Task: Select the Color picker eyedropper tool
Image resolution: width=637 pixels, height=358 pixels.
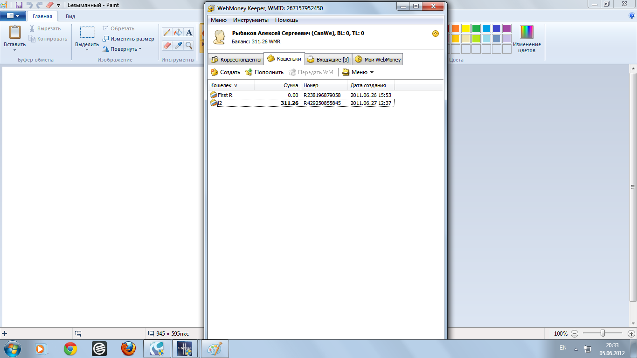Action: 178,45
